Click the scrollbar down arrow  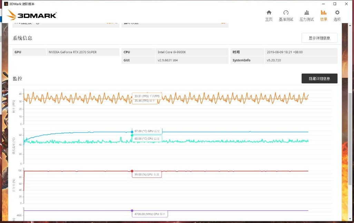tap(350, 219)
